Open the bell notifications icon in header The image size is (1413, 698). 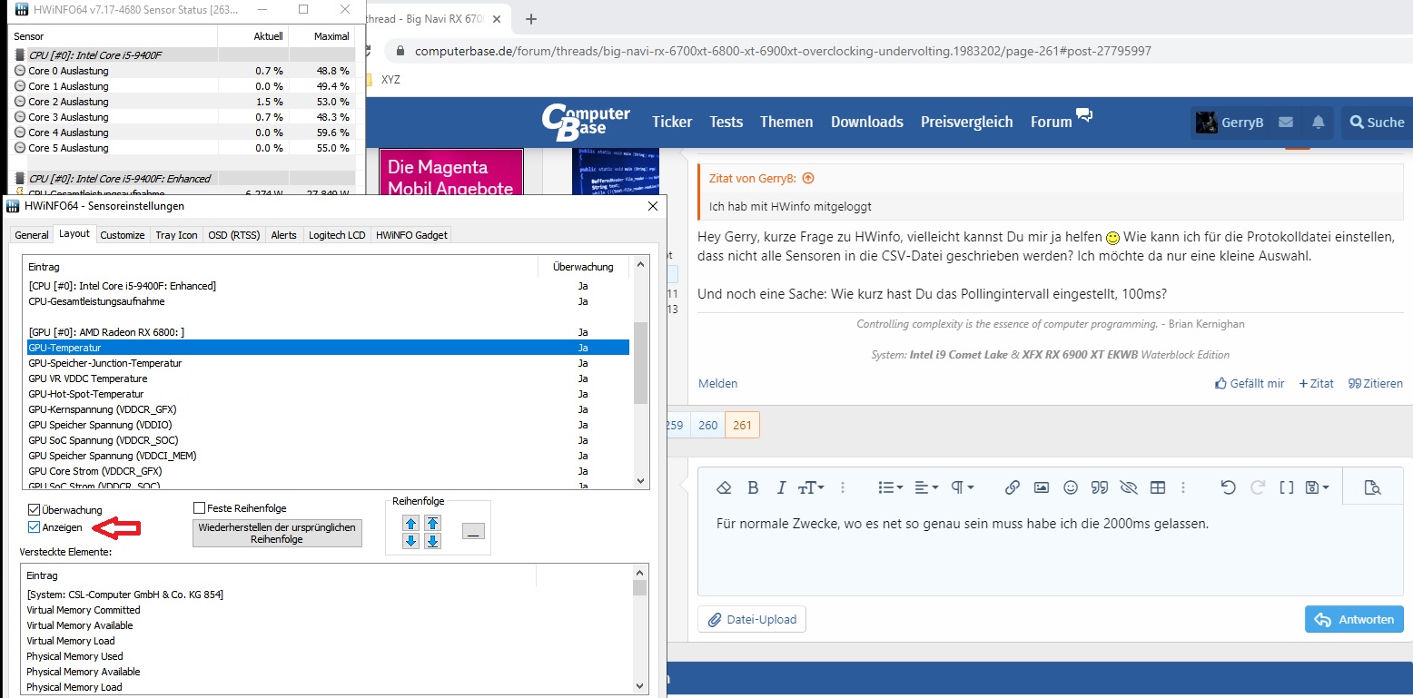[x=1319, y=122]
